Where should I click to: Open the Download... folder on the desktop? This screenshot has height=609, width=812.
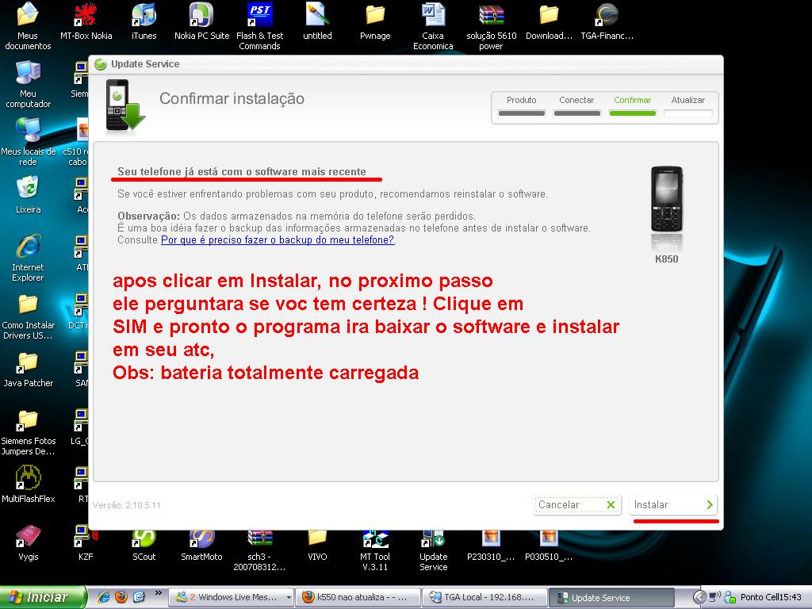pos(549,21)
